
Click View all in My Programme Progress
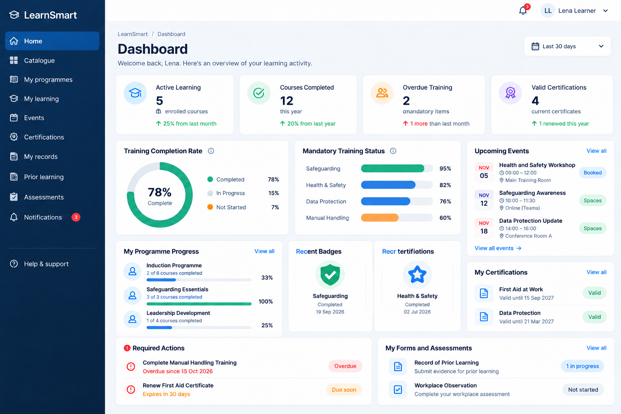coord(264,251)
